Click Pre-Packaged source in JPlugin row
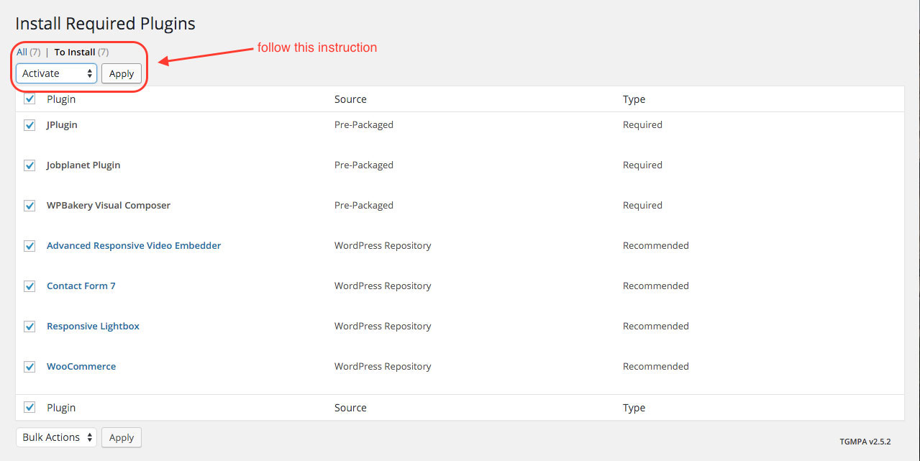920x461 pixels. click(364, 124)
